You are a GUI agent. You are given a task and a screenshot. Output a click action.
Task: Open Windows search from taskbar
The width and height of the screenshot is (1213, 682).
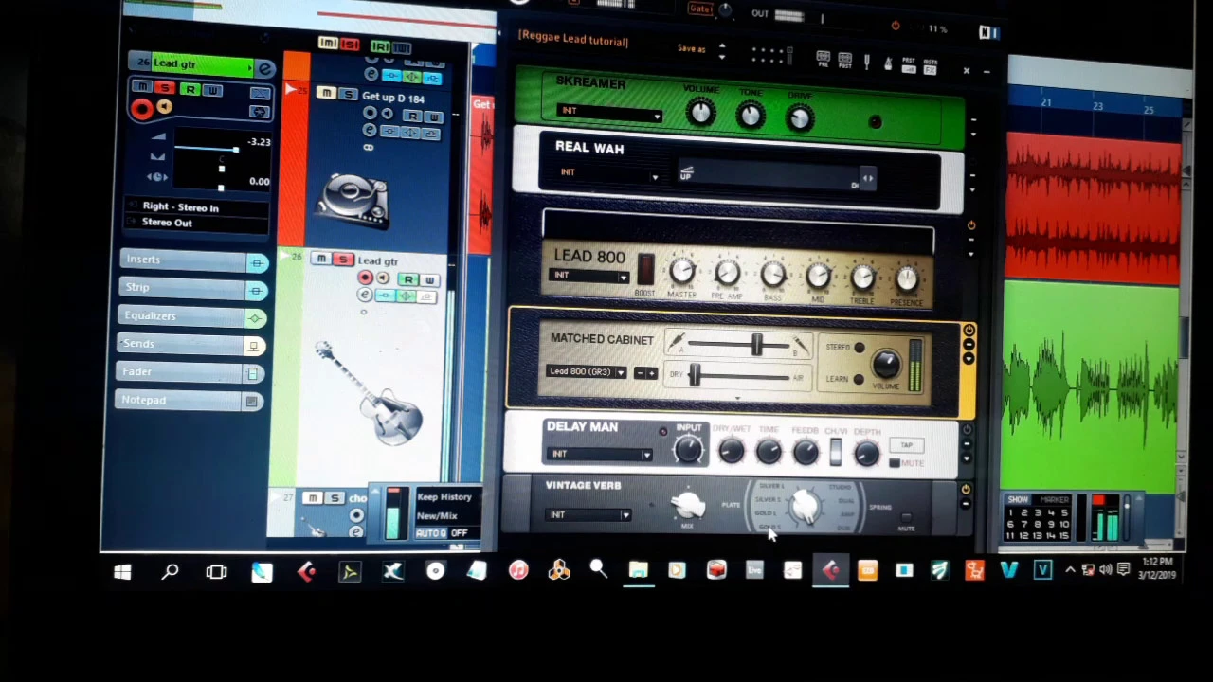pos(170,571)
